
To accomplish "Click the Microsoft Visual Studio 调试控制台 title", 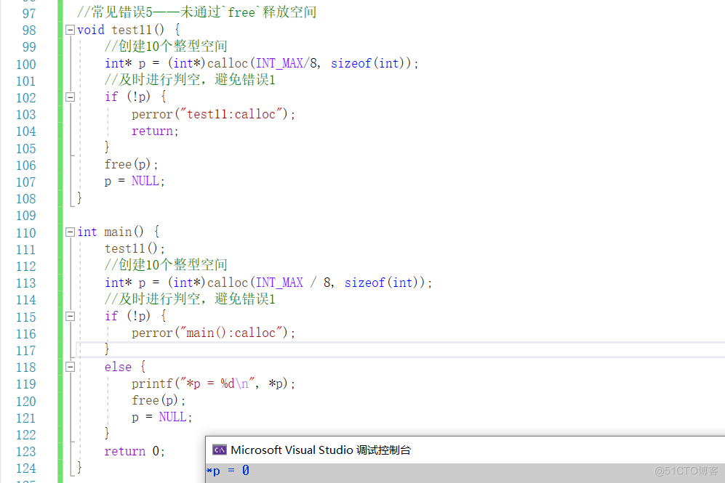I will coord(321,450).
